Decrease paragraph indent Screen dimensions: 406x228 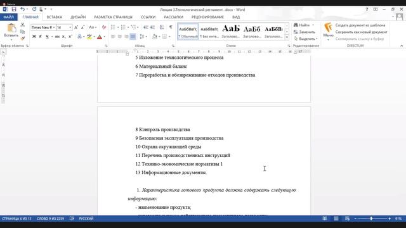pos(146,27)
